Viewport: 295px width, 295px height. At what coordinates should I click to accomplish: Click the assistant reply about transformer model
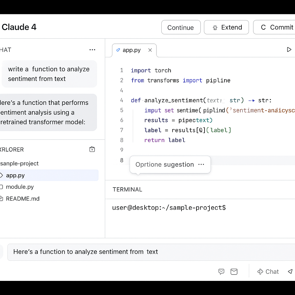pyautogui.click(x=48, y=112)
